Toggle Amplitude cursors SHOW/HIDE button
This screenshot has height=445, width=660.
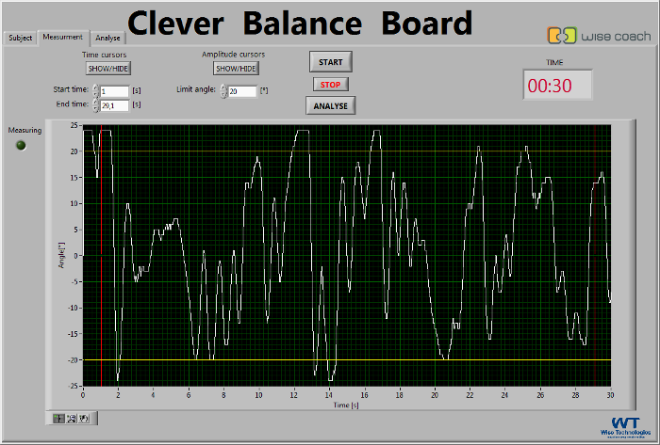pos(236,69)
